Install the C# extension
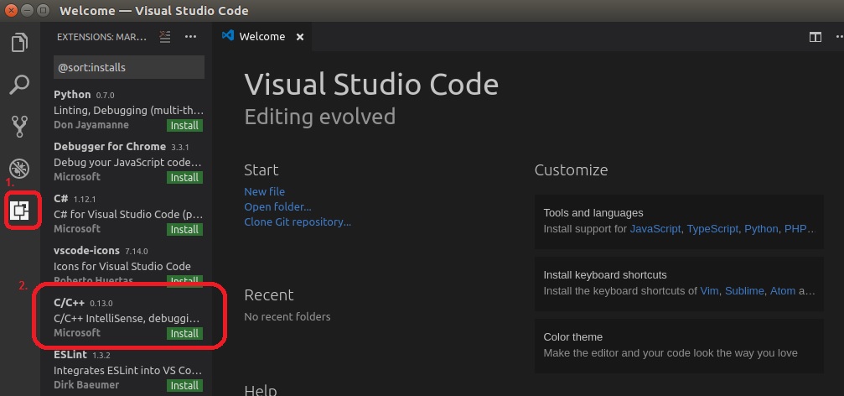Viewport: 844px width, 396px height. pyautogui.click(x=184, y=230)
